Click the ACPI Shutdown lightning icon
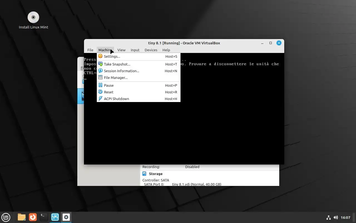Screen dimensions: 356x223 coord(100,99)
